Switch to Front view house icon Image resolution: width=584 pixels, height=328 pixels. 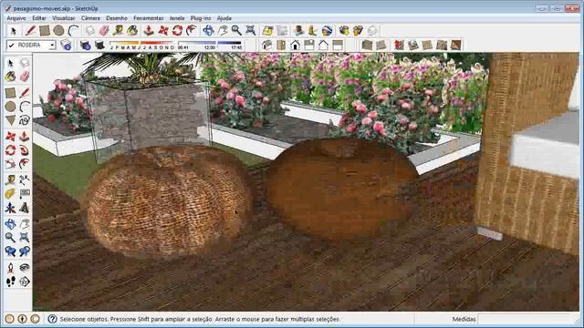pyautogui.click(x=295, y=46)
